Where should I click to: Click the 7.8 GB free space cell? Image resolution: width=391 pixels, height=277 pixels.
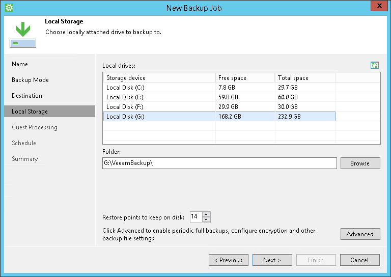click(x=245, y=87)
